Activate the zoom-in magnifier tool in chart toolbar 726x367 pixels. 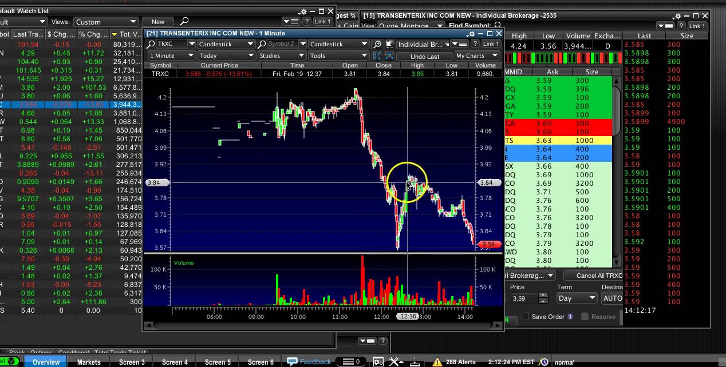(377, 44)
